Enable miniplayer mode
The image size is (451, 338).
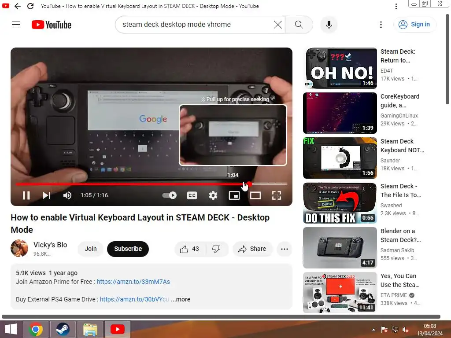[234, 195]
